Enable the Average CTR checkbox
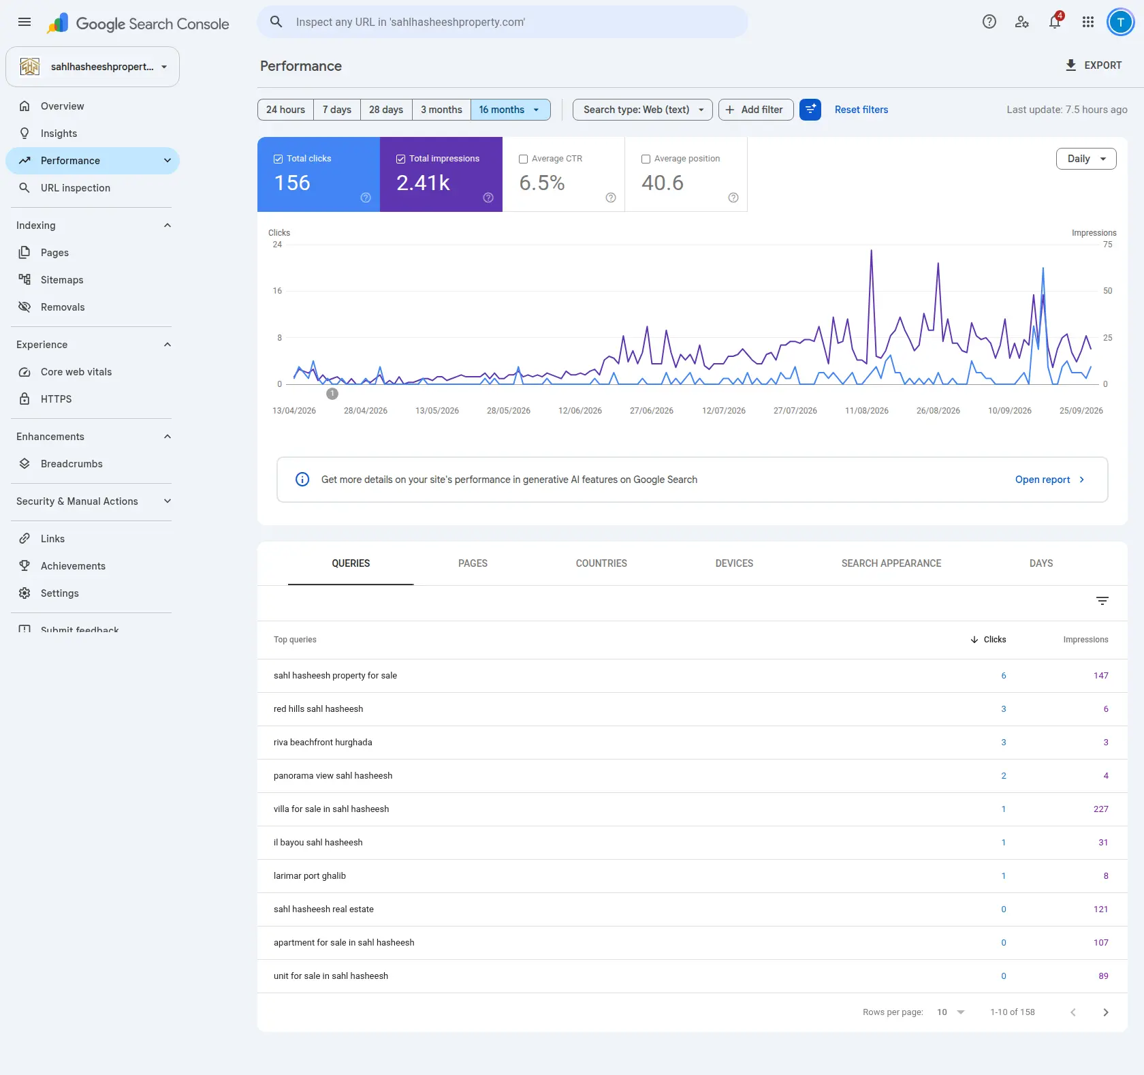 click(523, 159)
